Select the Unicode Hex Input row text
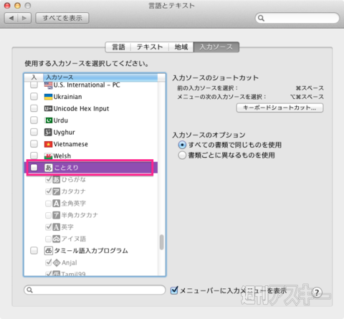Screen dimensions: 344x319 (x=81, y=109)
